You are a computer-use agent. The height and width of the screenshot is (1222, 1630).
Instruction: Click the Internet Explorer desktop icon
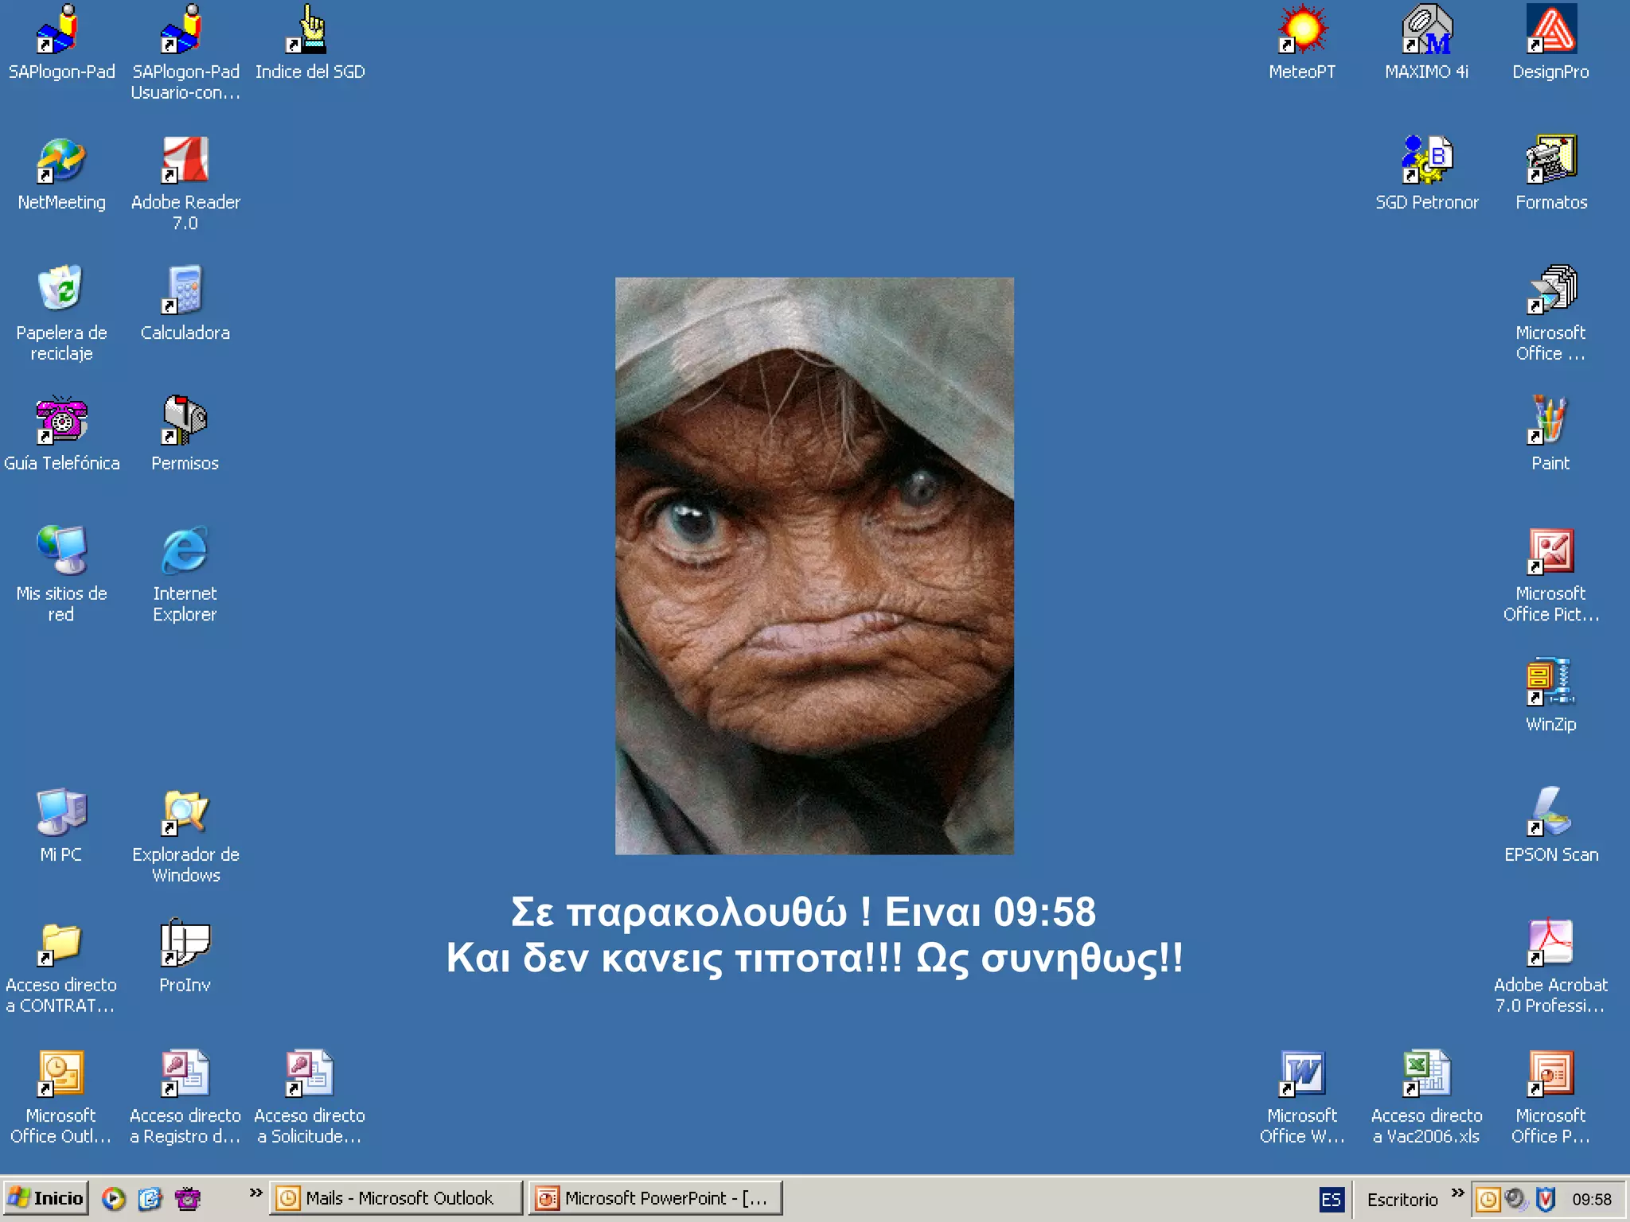tap(185, 551)
